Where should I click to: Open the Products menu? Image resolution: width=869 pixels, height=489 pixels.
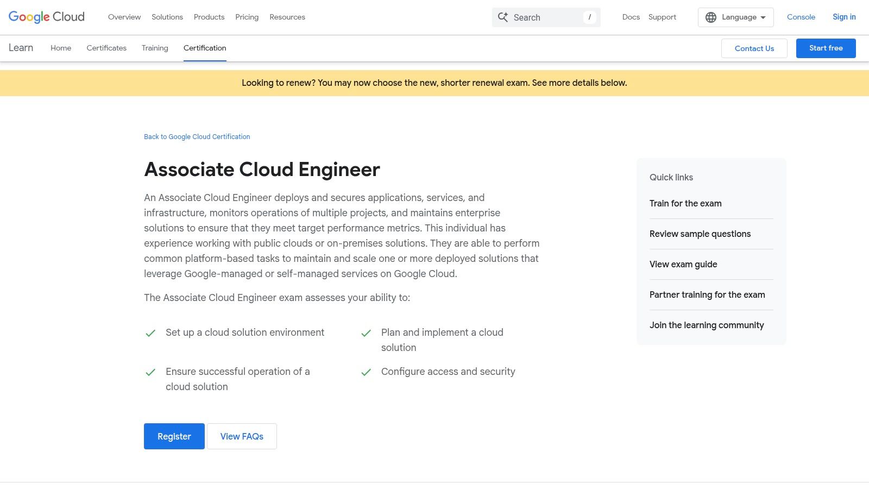tap(209, 17)
